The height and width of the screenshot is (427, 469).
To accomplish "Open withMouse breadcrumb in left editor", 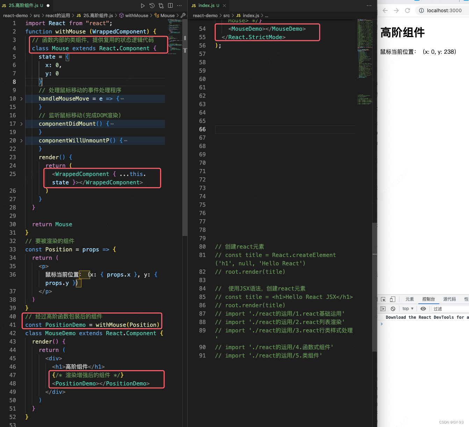I will click(134, 15).
